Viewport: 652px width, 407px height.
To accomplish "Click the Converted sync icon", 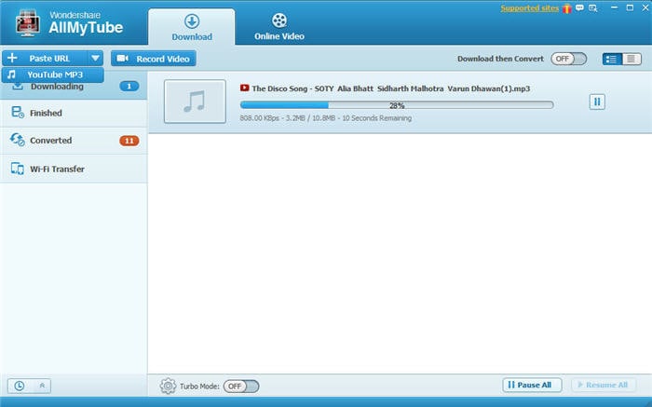I will [18, 140].
